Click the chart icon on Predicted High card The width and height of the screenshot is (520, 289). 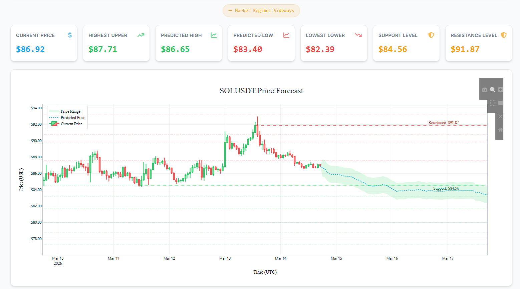(x=214, y=35)
